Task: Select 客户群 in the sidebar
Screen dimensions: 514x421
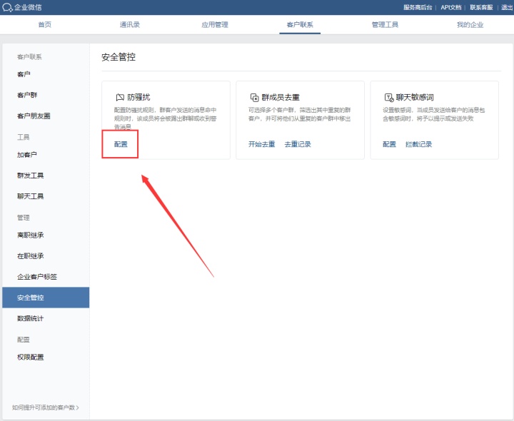Action: [x=27, y=95]
